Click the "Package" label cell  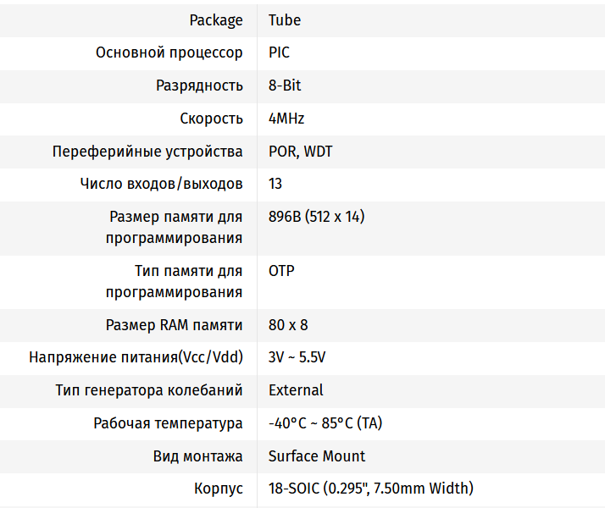point(216,20)
